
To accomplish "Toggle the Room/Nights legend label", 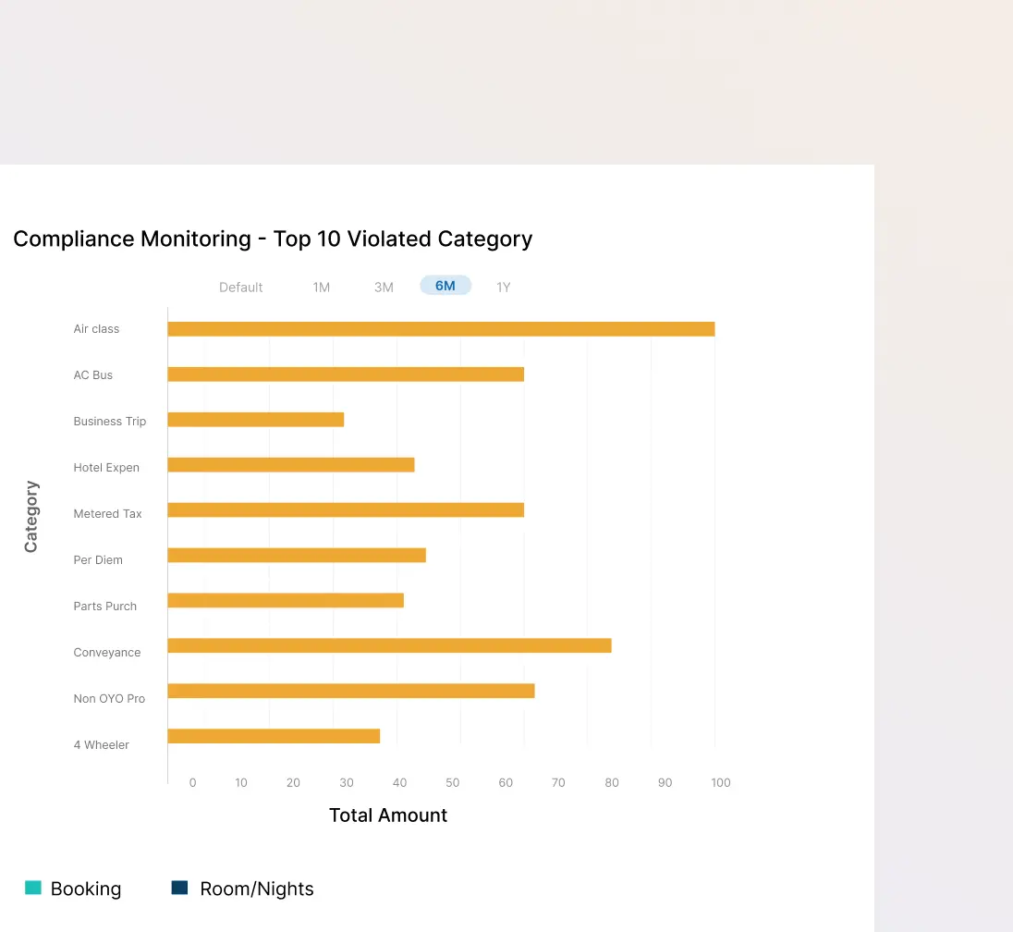I will 257,889.
